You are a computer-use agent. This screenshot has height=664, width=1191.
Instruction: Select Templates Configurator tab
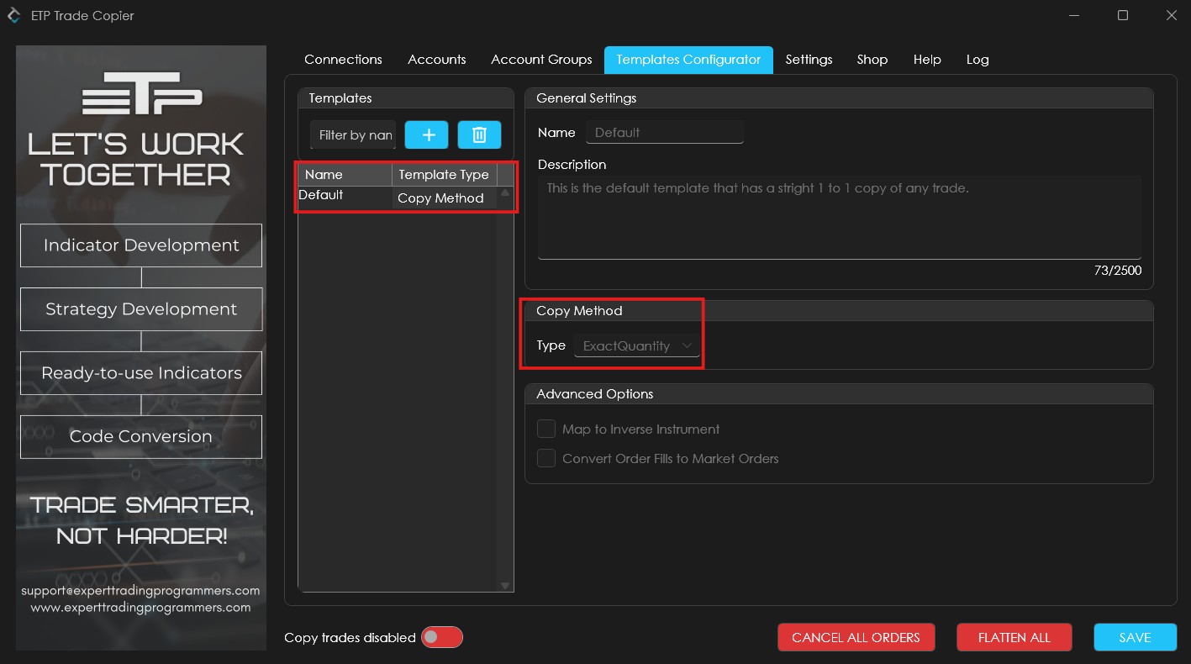click(688, 60)
